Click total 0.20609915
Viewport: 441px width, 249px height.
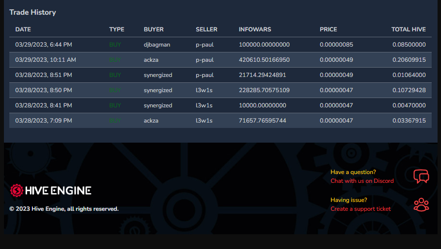[409, 60]
